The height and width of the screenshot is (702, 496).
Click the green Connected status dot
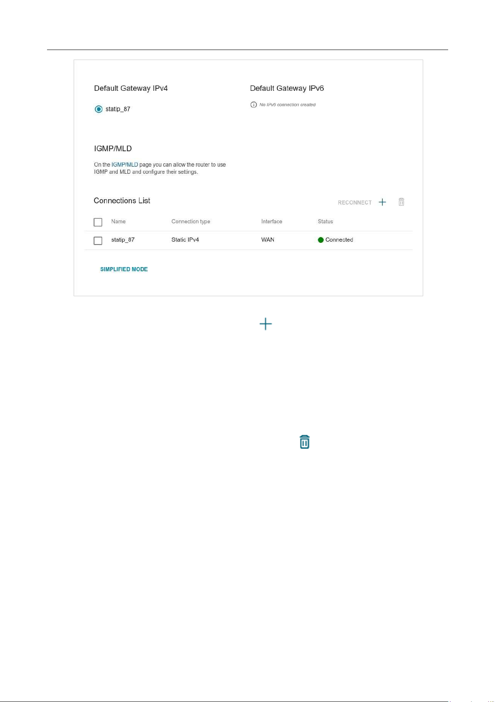pyautogui.click(x=321, y=240)
